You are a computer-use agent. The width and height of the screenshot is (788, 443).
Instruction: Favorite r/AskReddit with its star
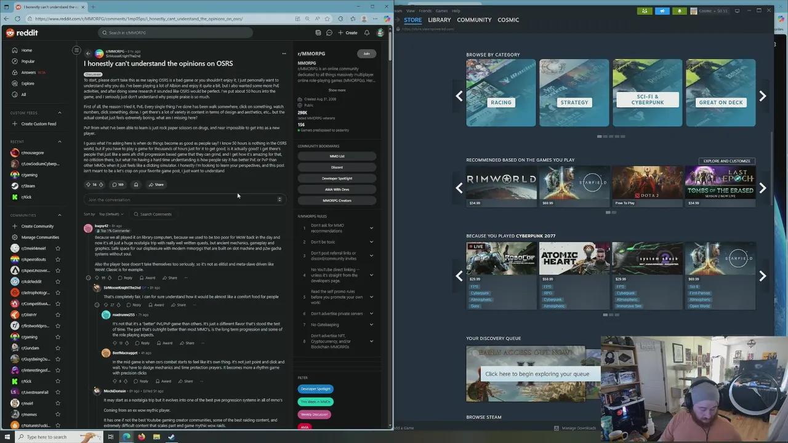tap(58, 282)
